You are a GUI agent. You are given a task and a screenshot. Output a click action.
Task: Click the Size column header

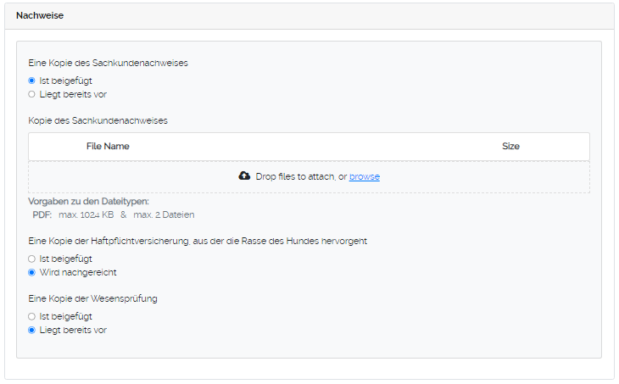510,147
